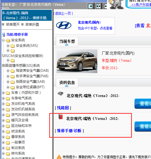
Task: Click the 暖风及空调 folder icon
Action: (8, 121)
